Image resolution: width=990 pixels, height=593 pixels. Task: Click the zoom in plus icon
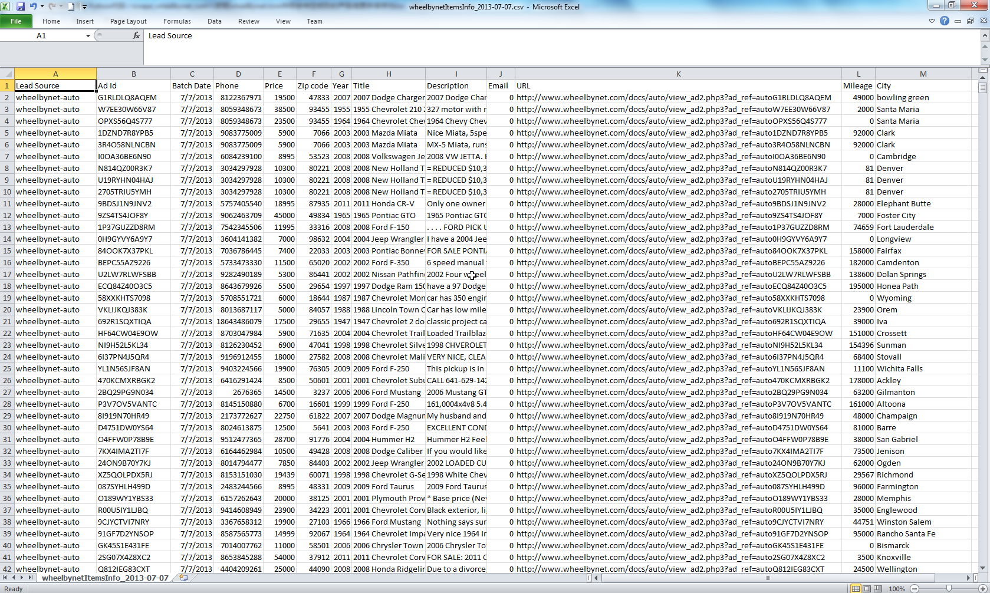click(982, 588)
